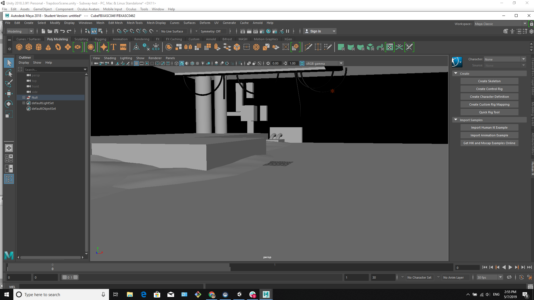Create a polygon cone from shelf
534x300 pixels.
click(x=48, y=47)
